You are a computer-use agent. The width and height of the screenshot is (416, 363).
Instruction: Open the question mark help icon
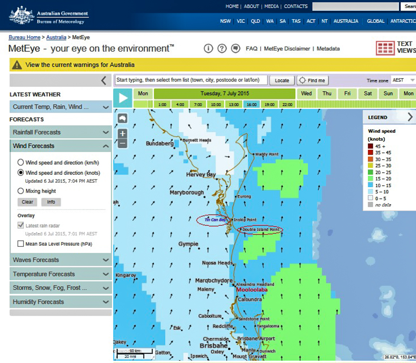[x=222, y=48]
